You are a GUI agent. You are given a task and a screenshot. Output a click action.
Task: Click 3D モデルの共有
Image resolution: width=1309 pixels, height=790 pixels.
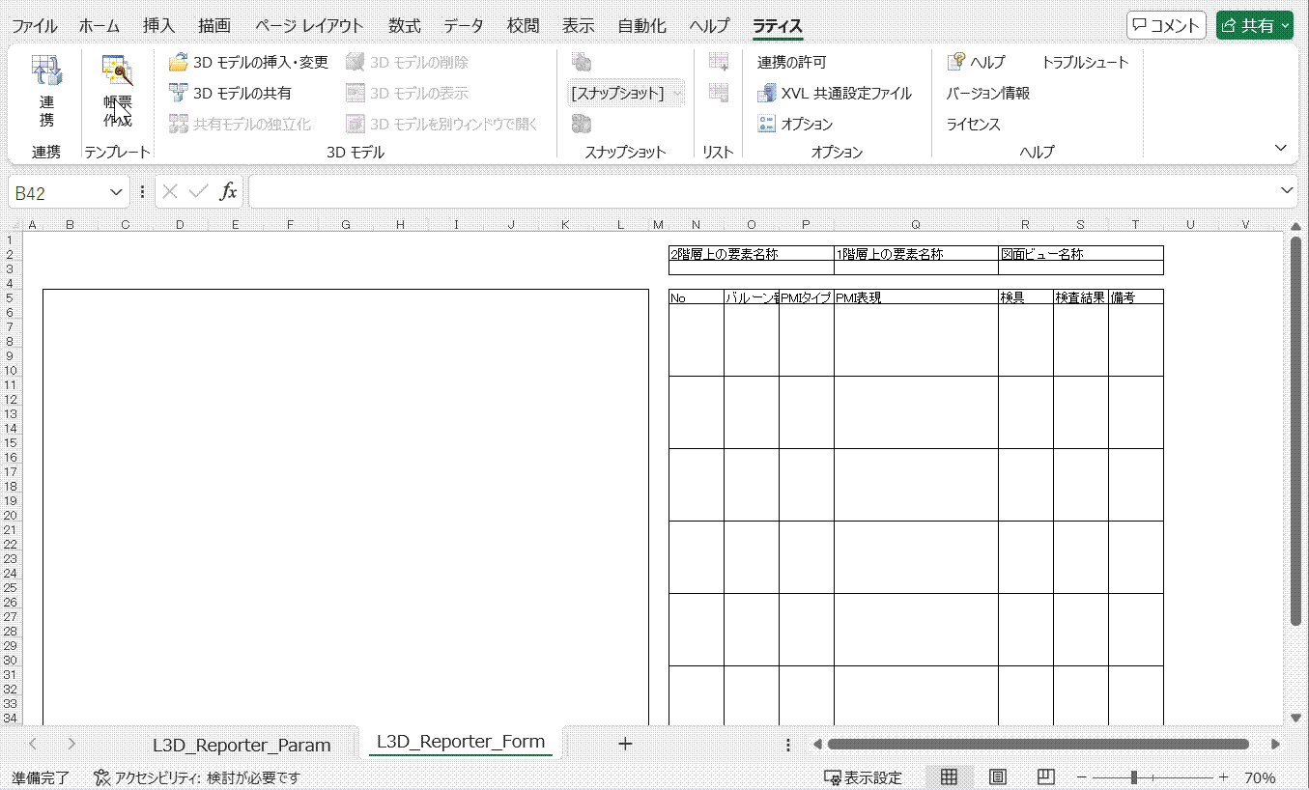(230, 94)
